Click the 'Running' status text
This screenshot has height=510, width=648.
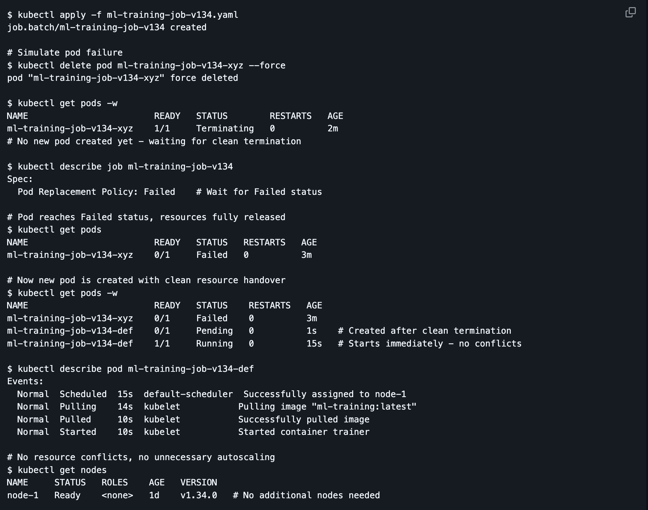pos(214,344)
